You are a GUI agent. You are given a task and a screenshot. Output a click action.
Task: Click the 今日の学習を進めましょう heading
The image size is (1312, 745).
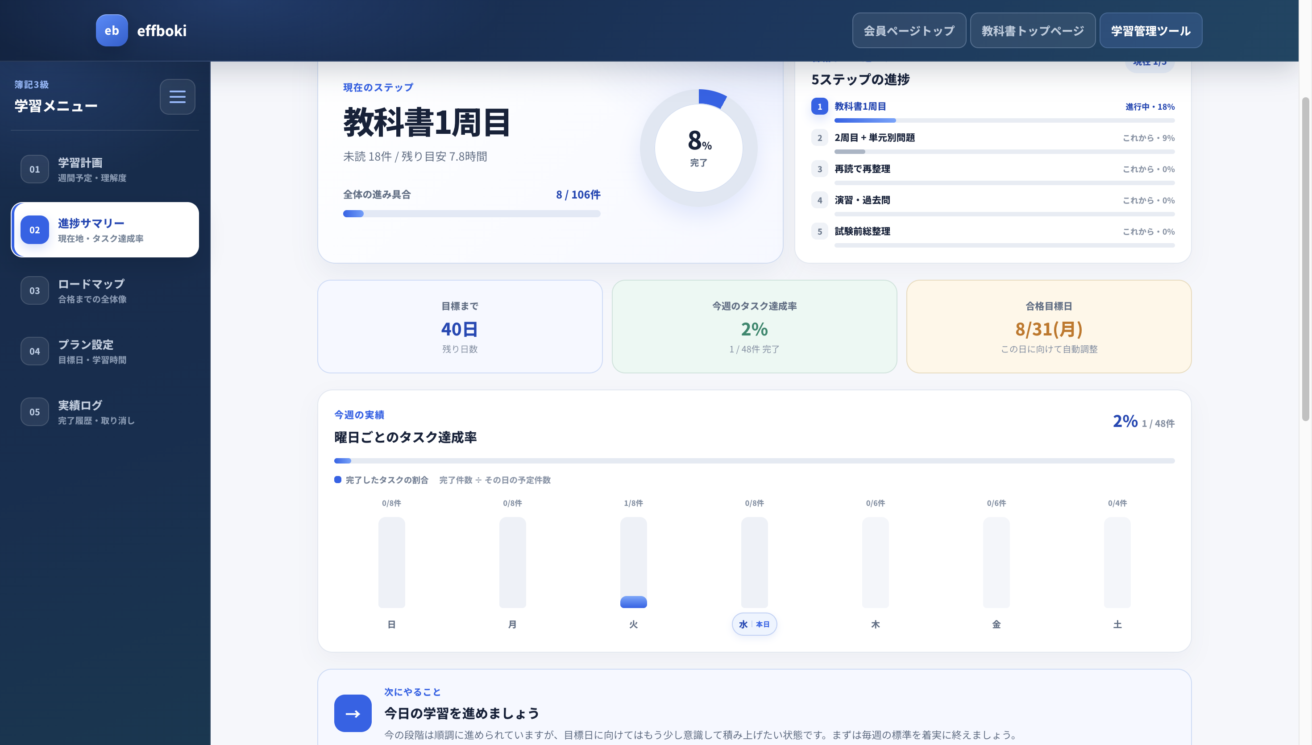(x=461, y=713)
